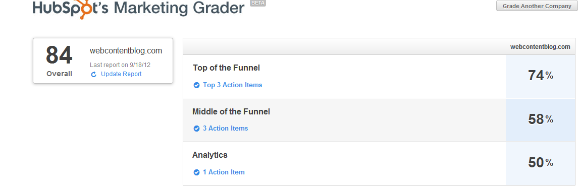Screen dimensions: 581x187
Task: Click the check icon next to Top 3 Action Items
Action: point(197,85)
